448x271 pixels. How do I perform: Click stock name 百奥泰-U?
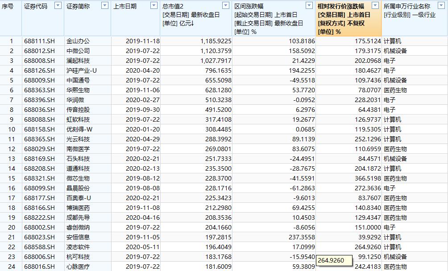click(x=79, y=198)
